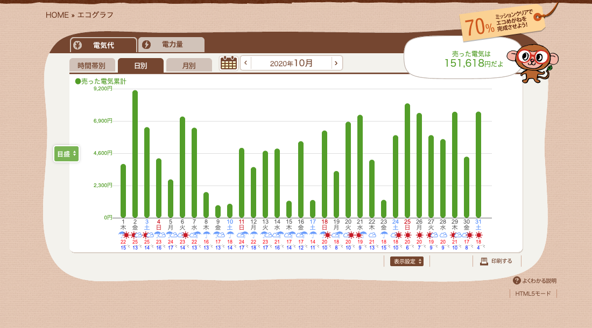
Task: Switch to the 電気代 tab
Action: 103,45
